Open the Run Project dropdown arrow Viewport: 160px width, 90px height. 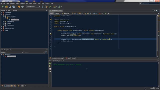tap(52, 7)
